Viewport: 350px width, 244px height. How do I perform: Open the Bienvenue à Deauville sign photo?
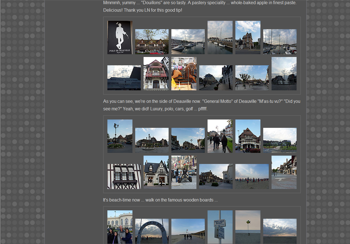tap(124, 78)
